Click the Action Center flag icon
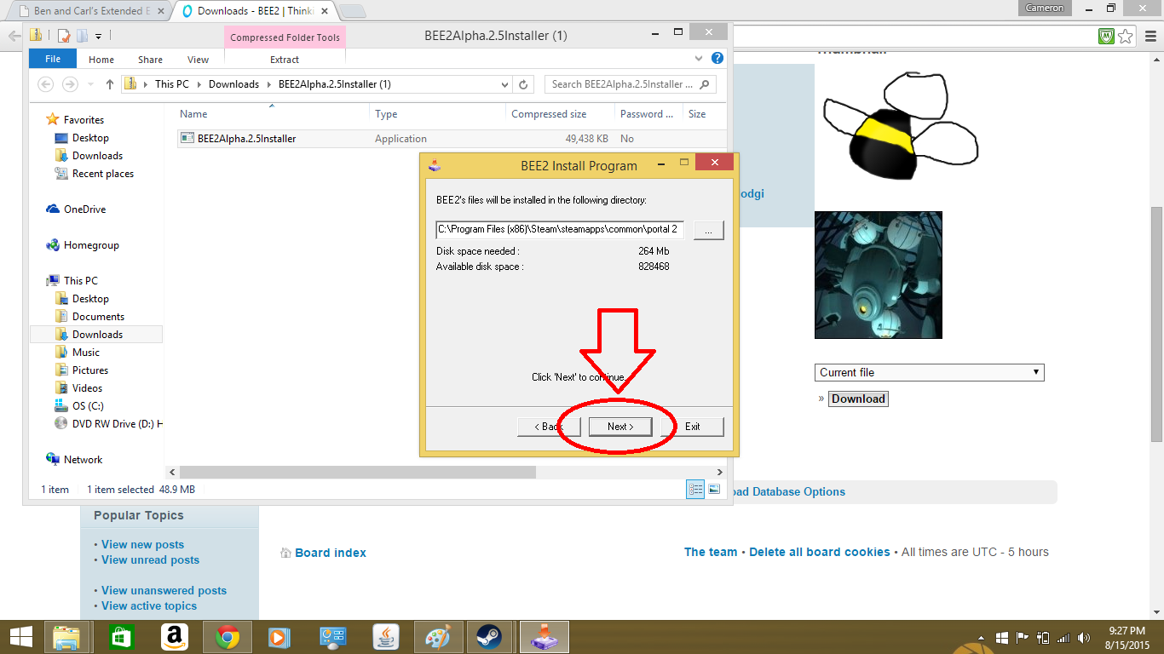 [1023, 637]
